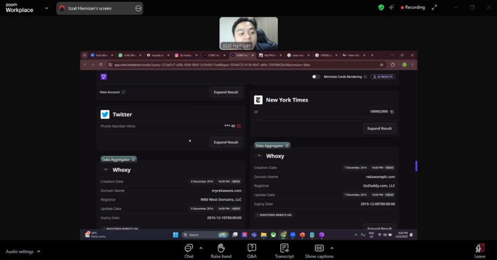Click the page scrollbar thumb

416,166
